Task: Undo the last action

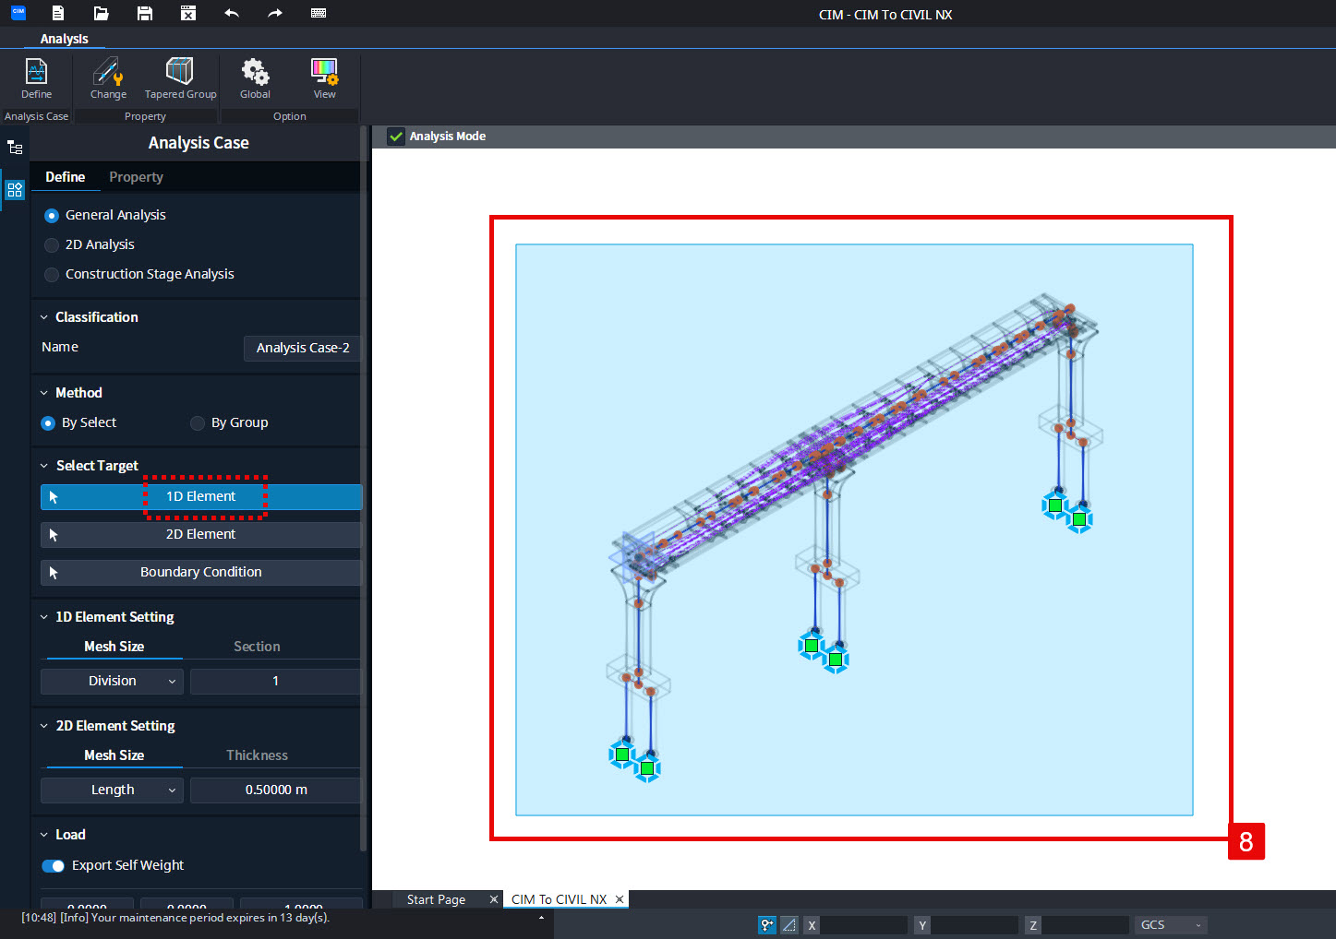Action: 232,13
